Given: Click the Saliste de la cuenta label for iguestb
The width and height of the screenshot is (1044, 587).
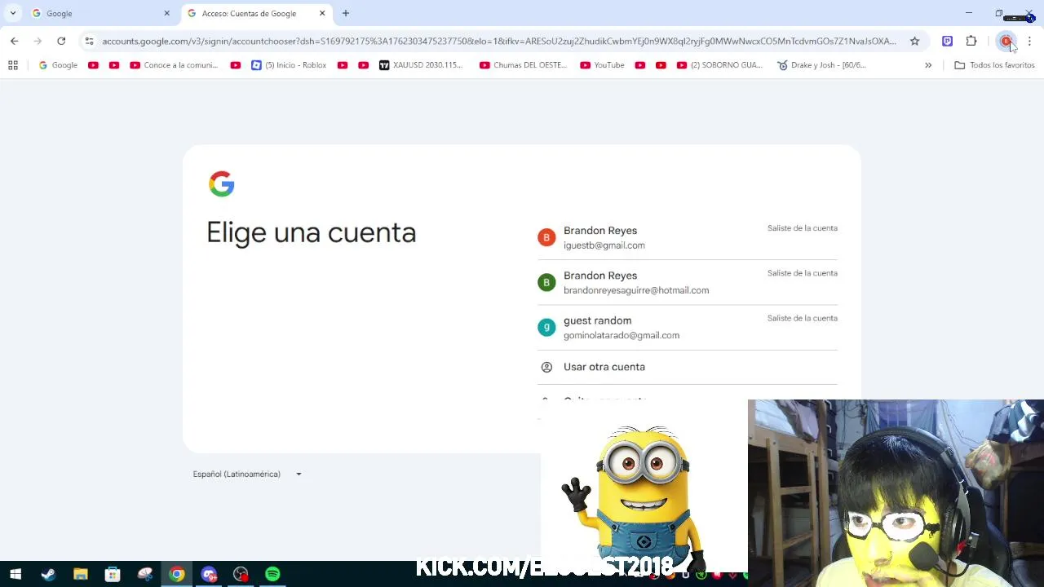Looking at the screenshot, I should [803, 228].
